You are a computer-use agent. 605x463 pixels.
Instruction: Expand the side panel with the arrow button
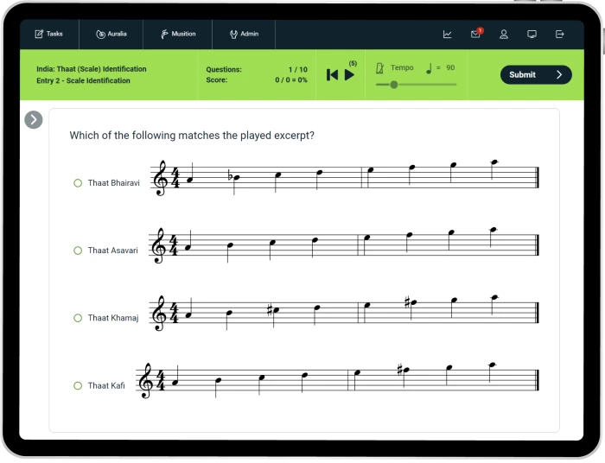[34, 120]
